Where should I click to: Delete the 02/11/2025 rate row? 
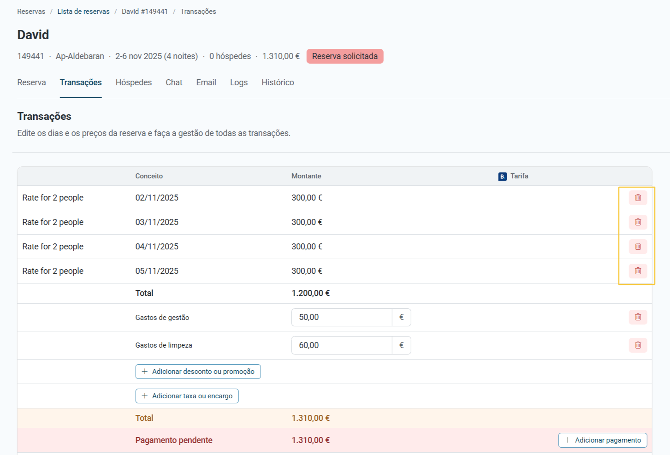[638, 198]
